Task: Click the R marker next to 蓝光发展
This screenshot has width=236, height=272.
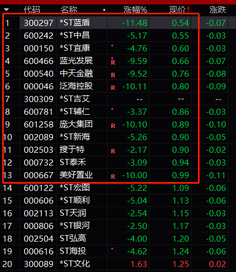Action: tap(113, 62)
